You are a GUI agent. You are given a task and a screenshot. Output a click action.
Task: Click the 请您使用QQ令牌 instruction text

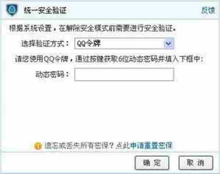[109, 59]
